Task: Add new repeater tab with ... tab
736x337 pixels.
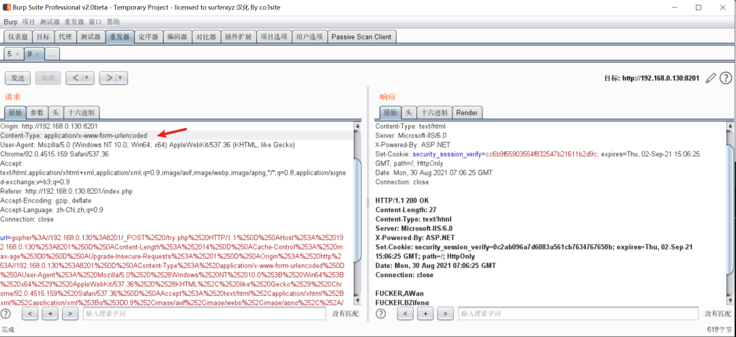Action: [52, 54]
